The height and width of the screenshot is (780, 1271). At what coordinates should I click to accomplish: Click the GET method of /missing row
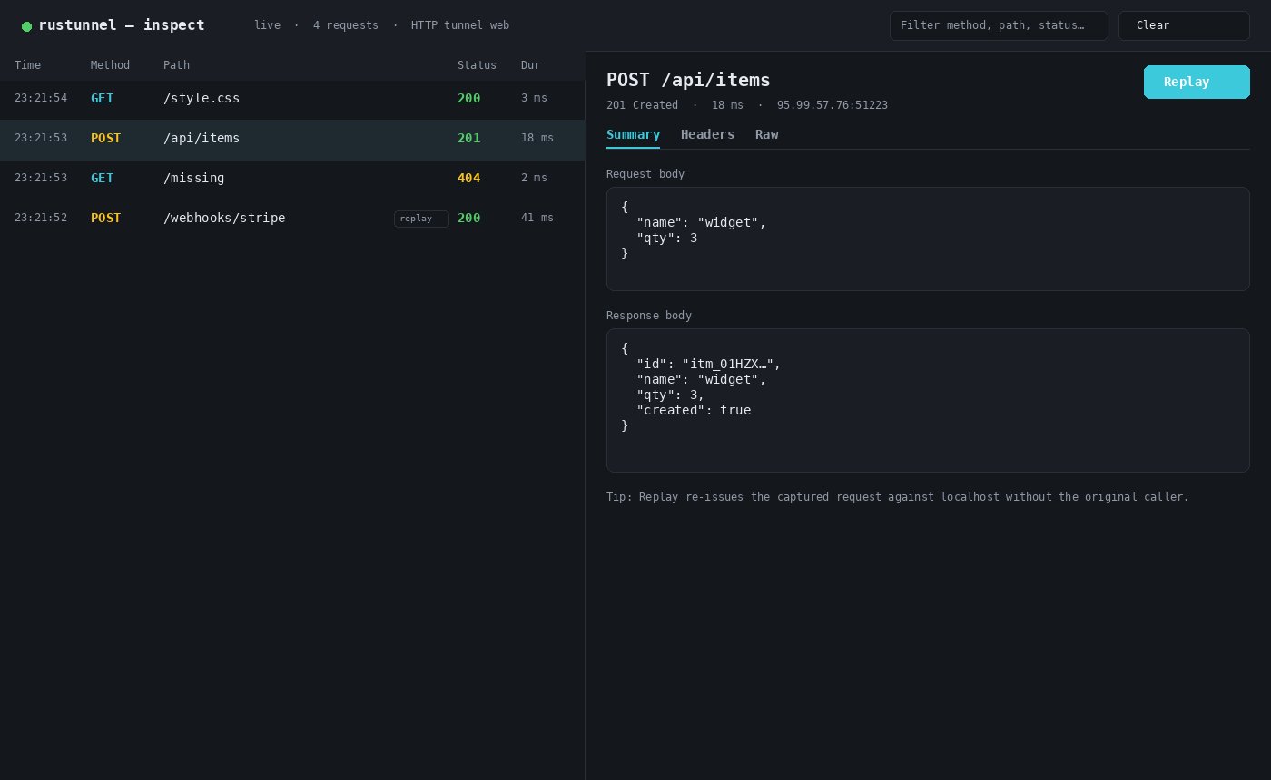pyautogui.click(x=102, y=178)
